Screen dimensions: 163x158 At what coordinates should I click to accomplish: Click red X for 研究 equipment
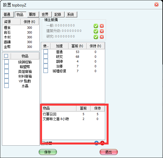coord(102,37)
